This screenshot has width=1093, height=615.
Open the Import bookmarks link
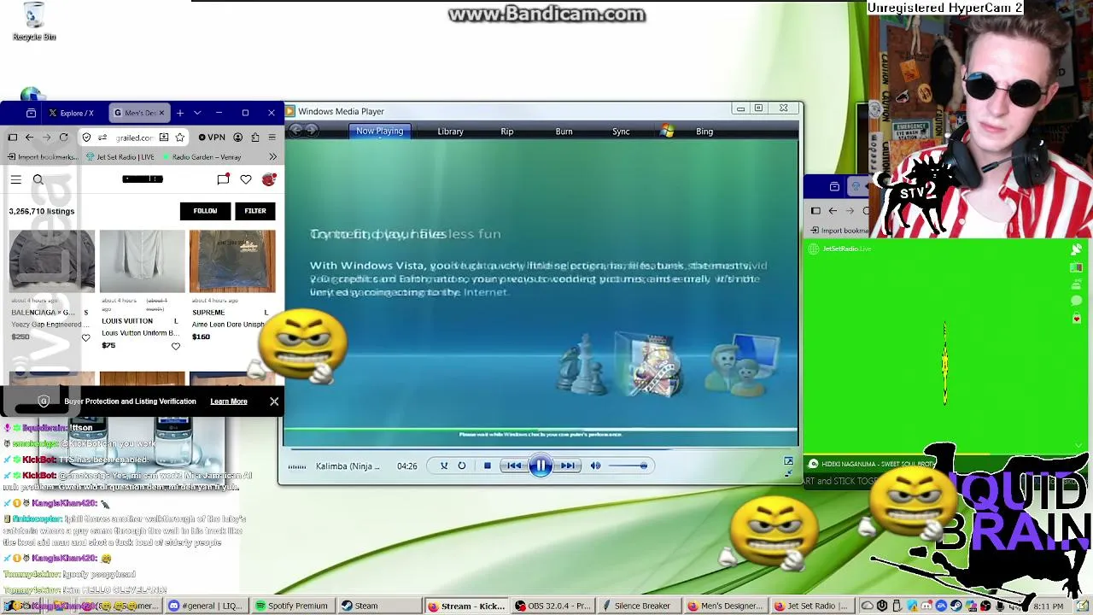pyautogui.click(x=43, y=157)
